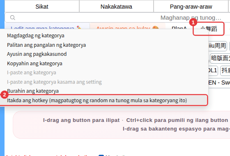The width and height of the screenshot is (230, 156).
Task: Click the search magnifier icon
Action: [13, 18]
